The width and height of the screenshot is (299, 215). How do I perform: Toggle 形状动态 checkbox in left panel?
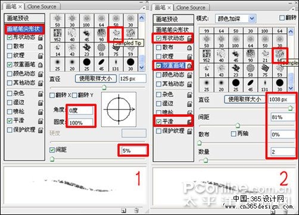[x=10, y=37]
